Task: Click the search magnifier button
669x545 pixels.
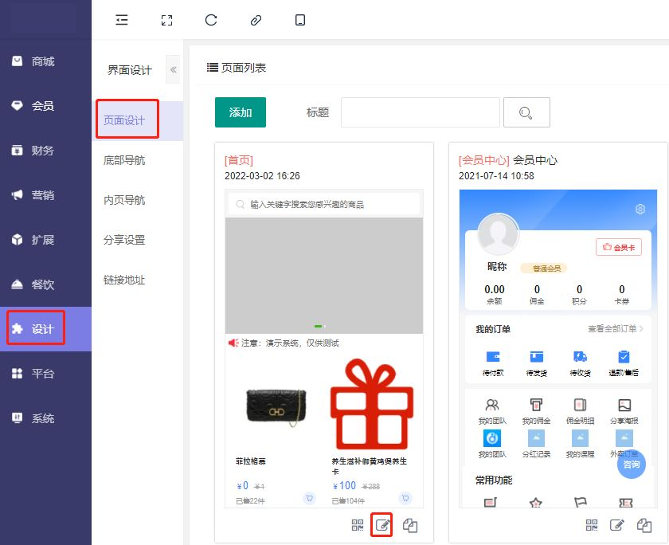Action: pos(526,112)
